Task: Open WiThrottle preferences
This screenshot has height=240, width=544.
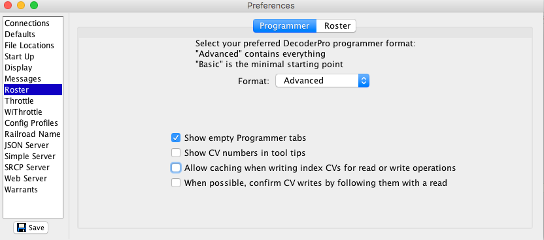Action: (33, 112)
